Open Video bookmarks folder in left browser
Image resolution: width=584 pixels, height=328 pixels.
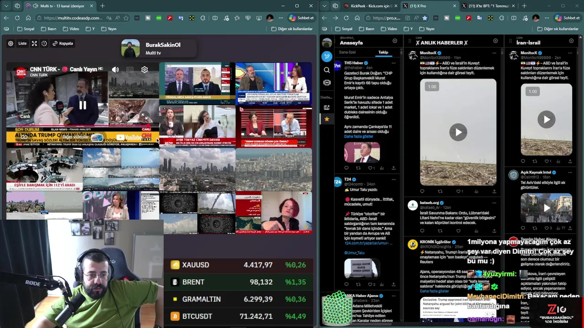coord(71,29)
